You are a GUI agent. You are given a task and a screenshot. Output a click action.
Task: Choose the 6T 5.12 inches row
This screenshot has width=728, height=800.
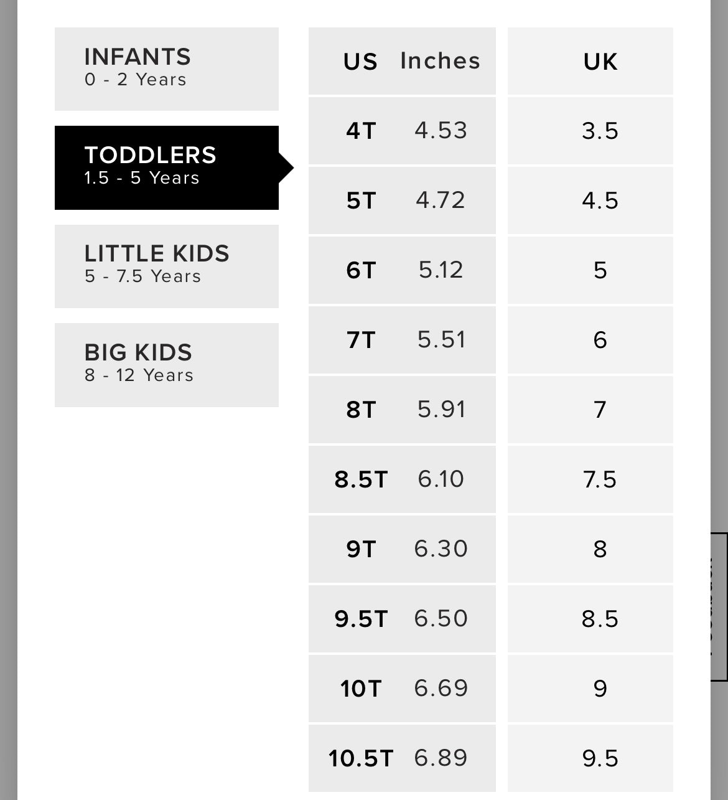[402, 270]
